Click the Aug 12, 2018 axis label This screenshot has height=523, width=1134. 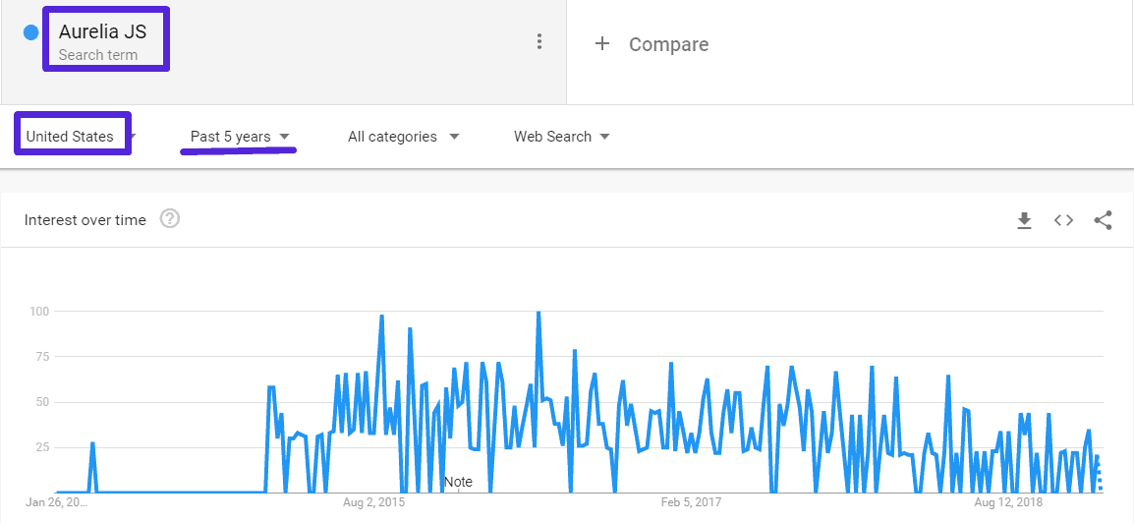(1009, 502)
